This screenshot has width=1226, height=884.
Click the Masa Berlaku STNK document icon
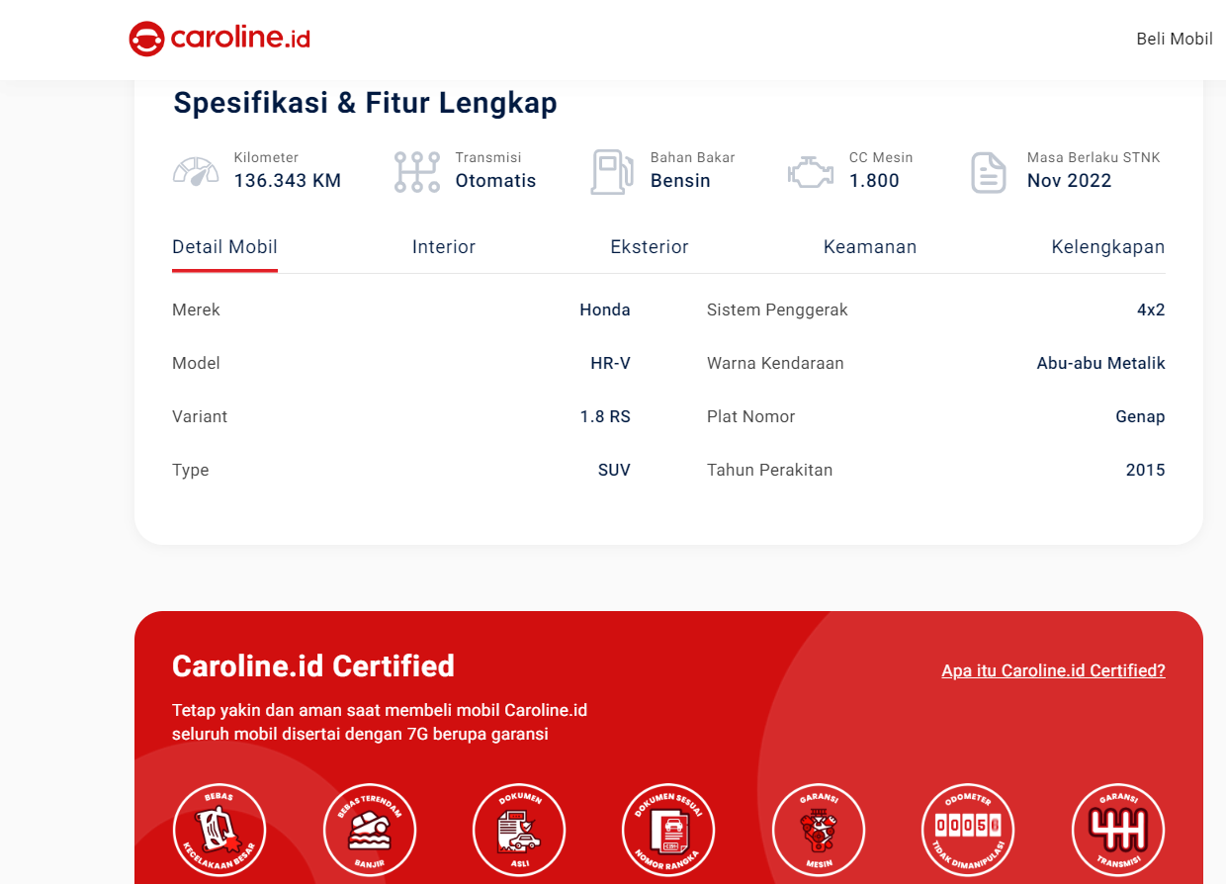click(988, 172)
